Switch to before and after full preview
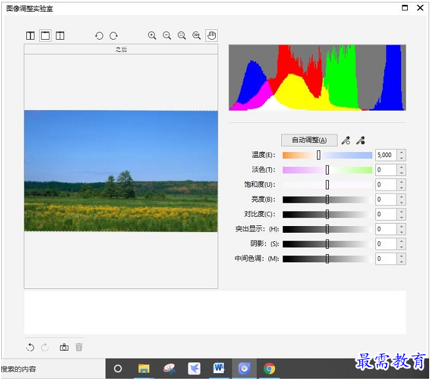The height and width of the screenshot is (380, 431). [x=31, y=35]
